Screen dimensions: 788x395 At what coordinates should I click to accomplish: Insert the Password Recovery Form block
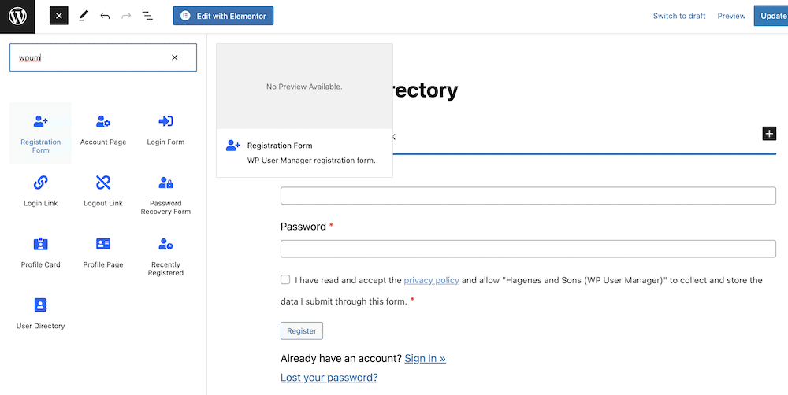pyautogui.click(x=165, y=194)
